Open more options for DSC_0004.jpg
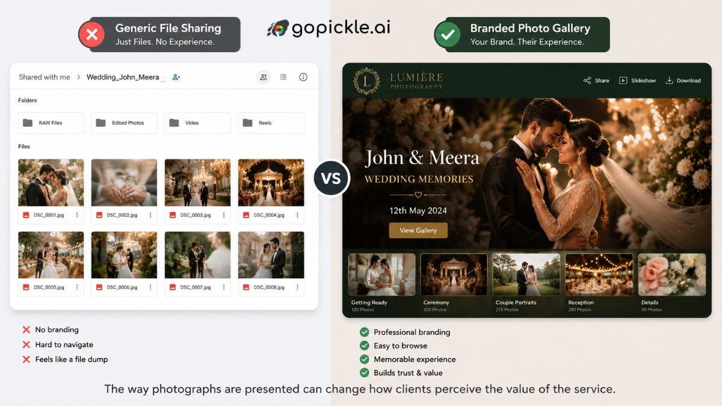The width and height of the screenshot is (722, 406). coord(297,215)
